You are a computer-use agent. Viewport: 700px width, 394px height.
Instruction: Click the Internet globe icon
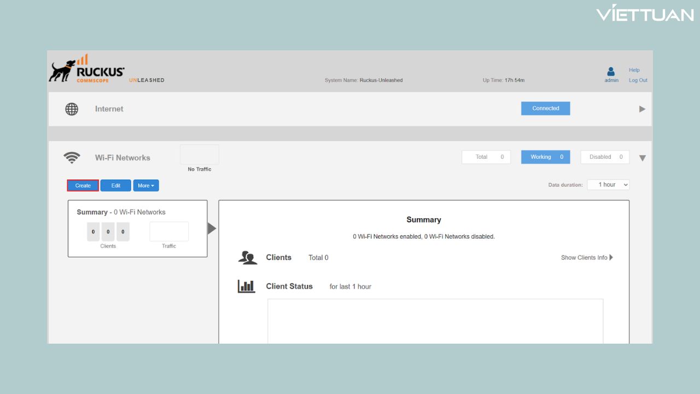coord(72,109)
